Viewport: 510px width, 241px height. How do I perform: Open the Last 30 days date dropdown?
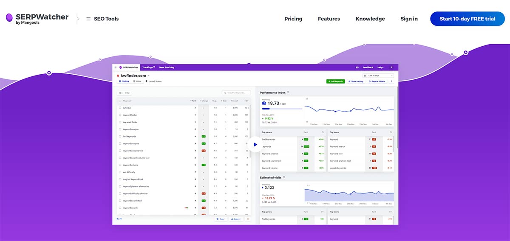tap(378, 76)
